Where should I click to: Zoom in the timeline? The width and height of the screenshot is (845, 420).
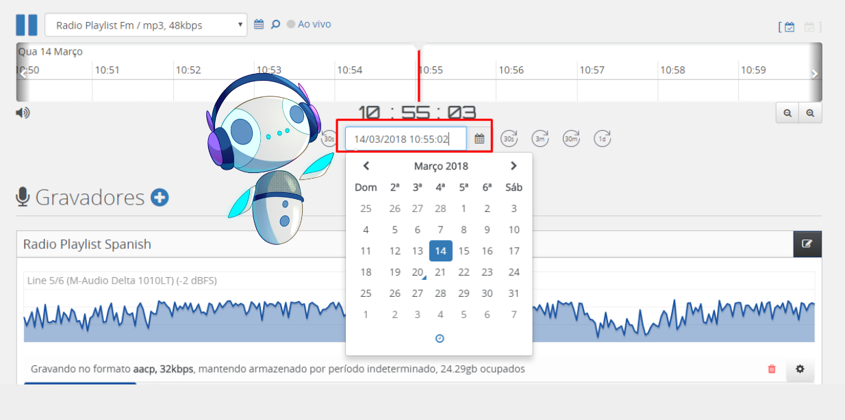click(810, 113)
